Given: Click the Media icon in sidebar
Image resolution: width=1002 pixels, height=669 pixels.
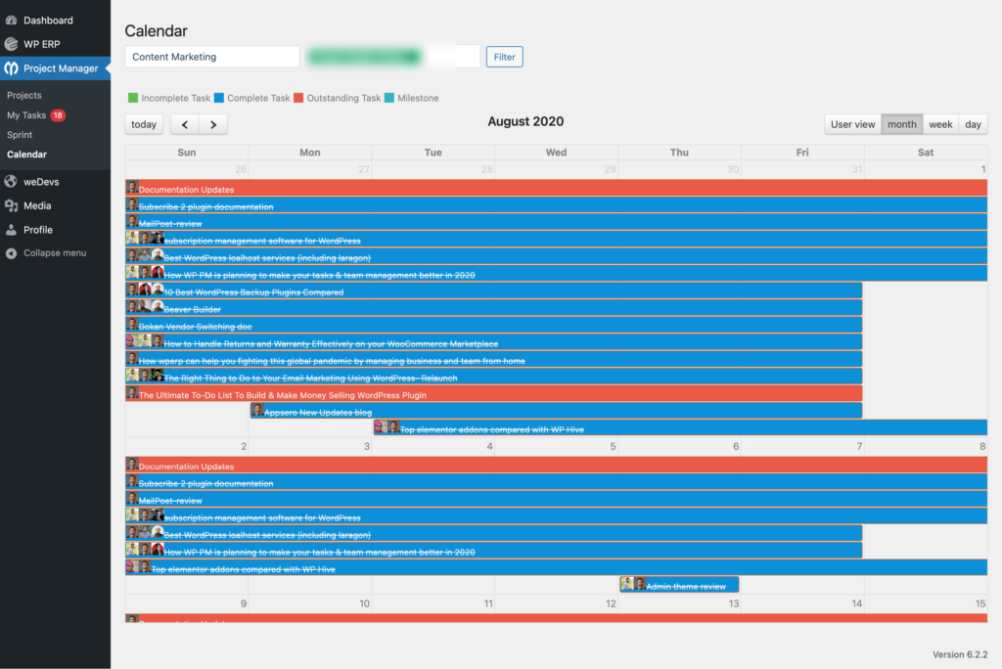Looking at the screenshot, I should 11,205.
